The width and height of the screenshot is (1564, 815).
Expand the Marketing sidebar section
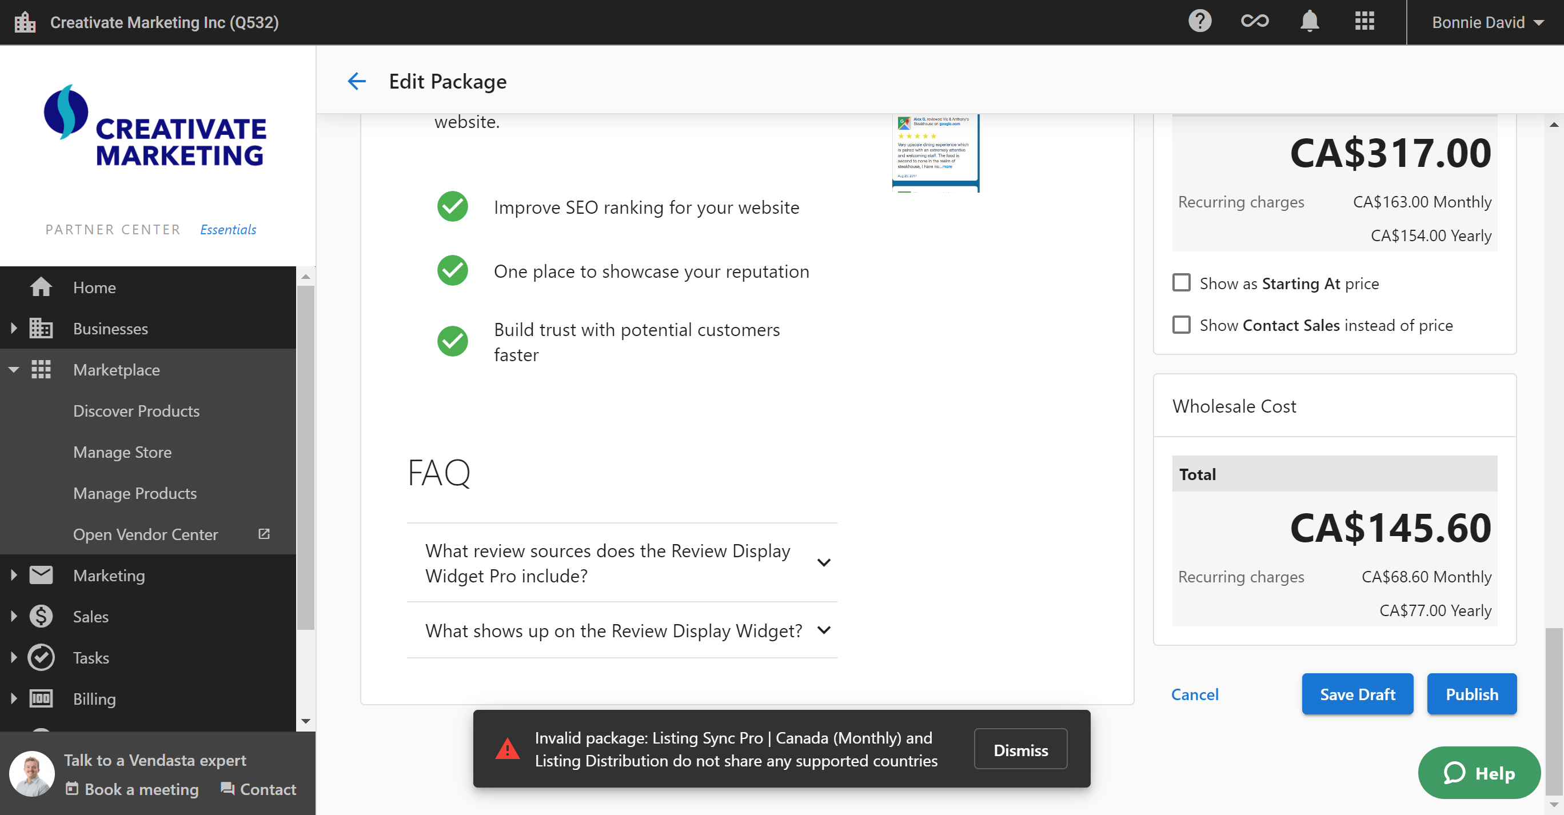[13, 576]
